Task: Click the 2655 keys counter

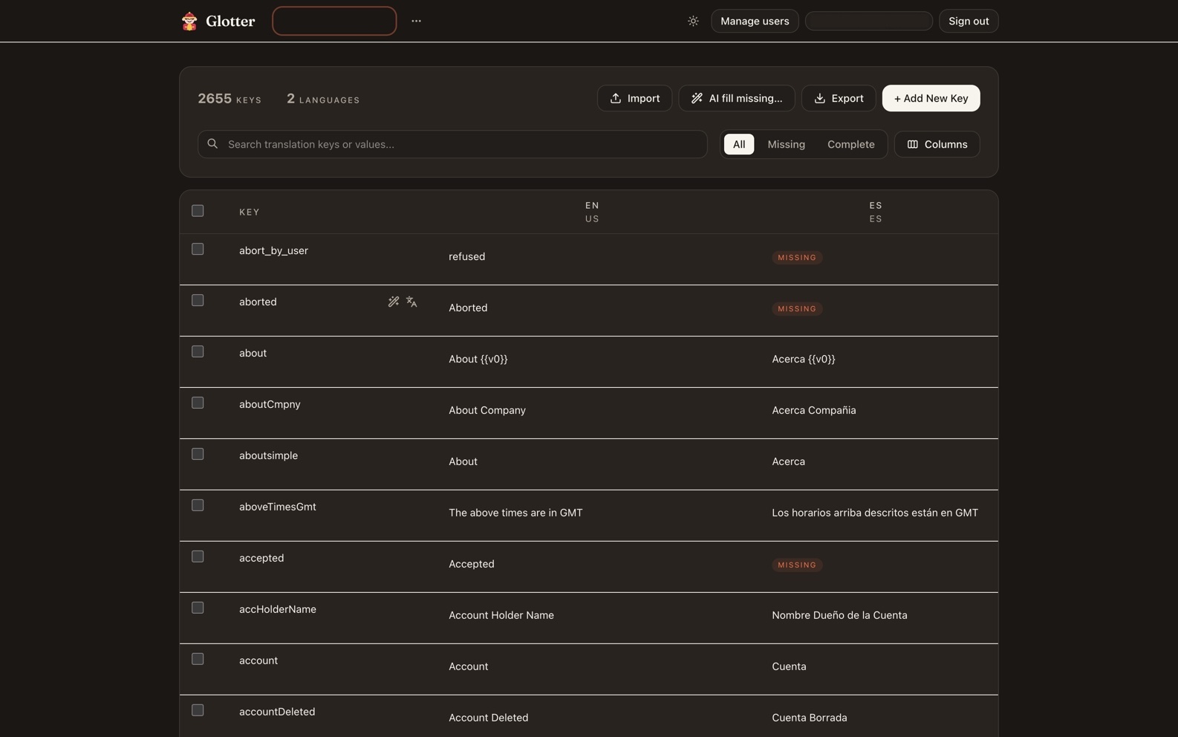Action: (230, 98)
